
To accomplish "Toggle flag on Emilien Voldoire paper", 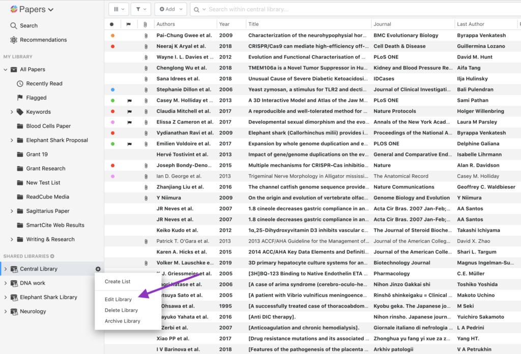I will (x=129, y=144).
